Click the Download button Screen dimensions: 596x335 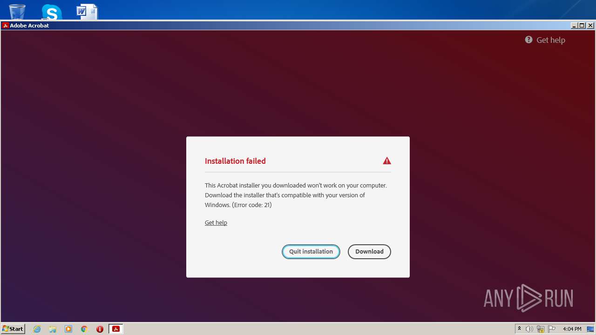click(369, 252)
